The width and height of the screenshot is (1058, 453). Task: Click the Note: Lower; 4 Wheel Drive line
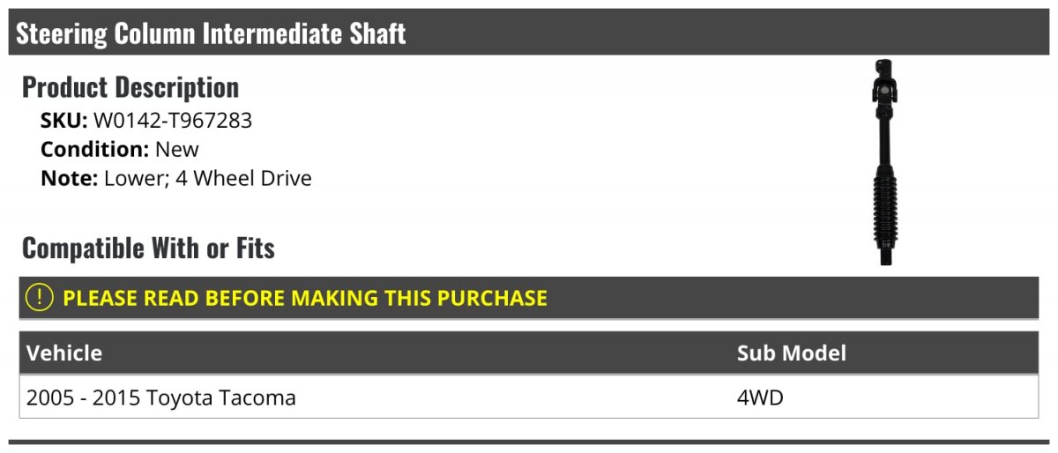176,179
